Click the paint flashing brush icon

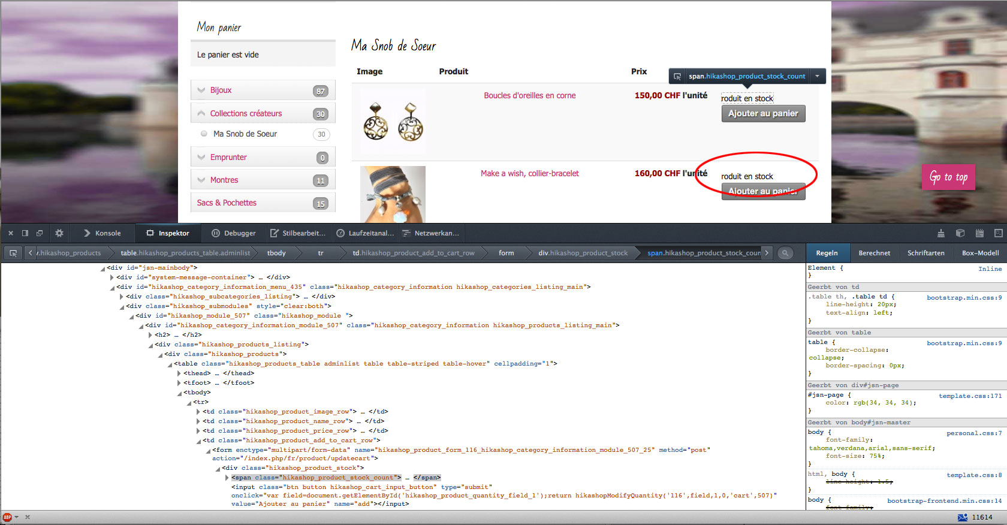(x=941, y=233)
